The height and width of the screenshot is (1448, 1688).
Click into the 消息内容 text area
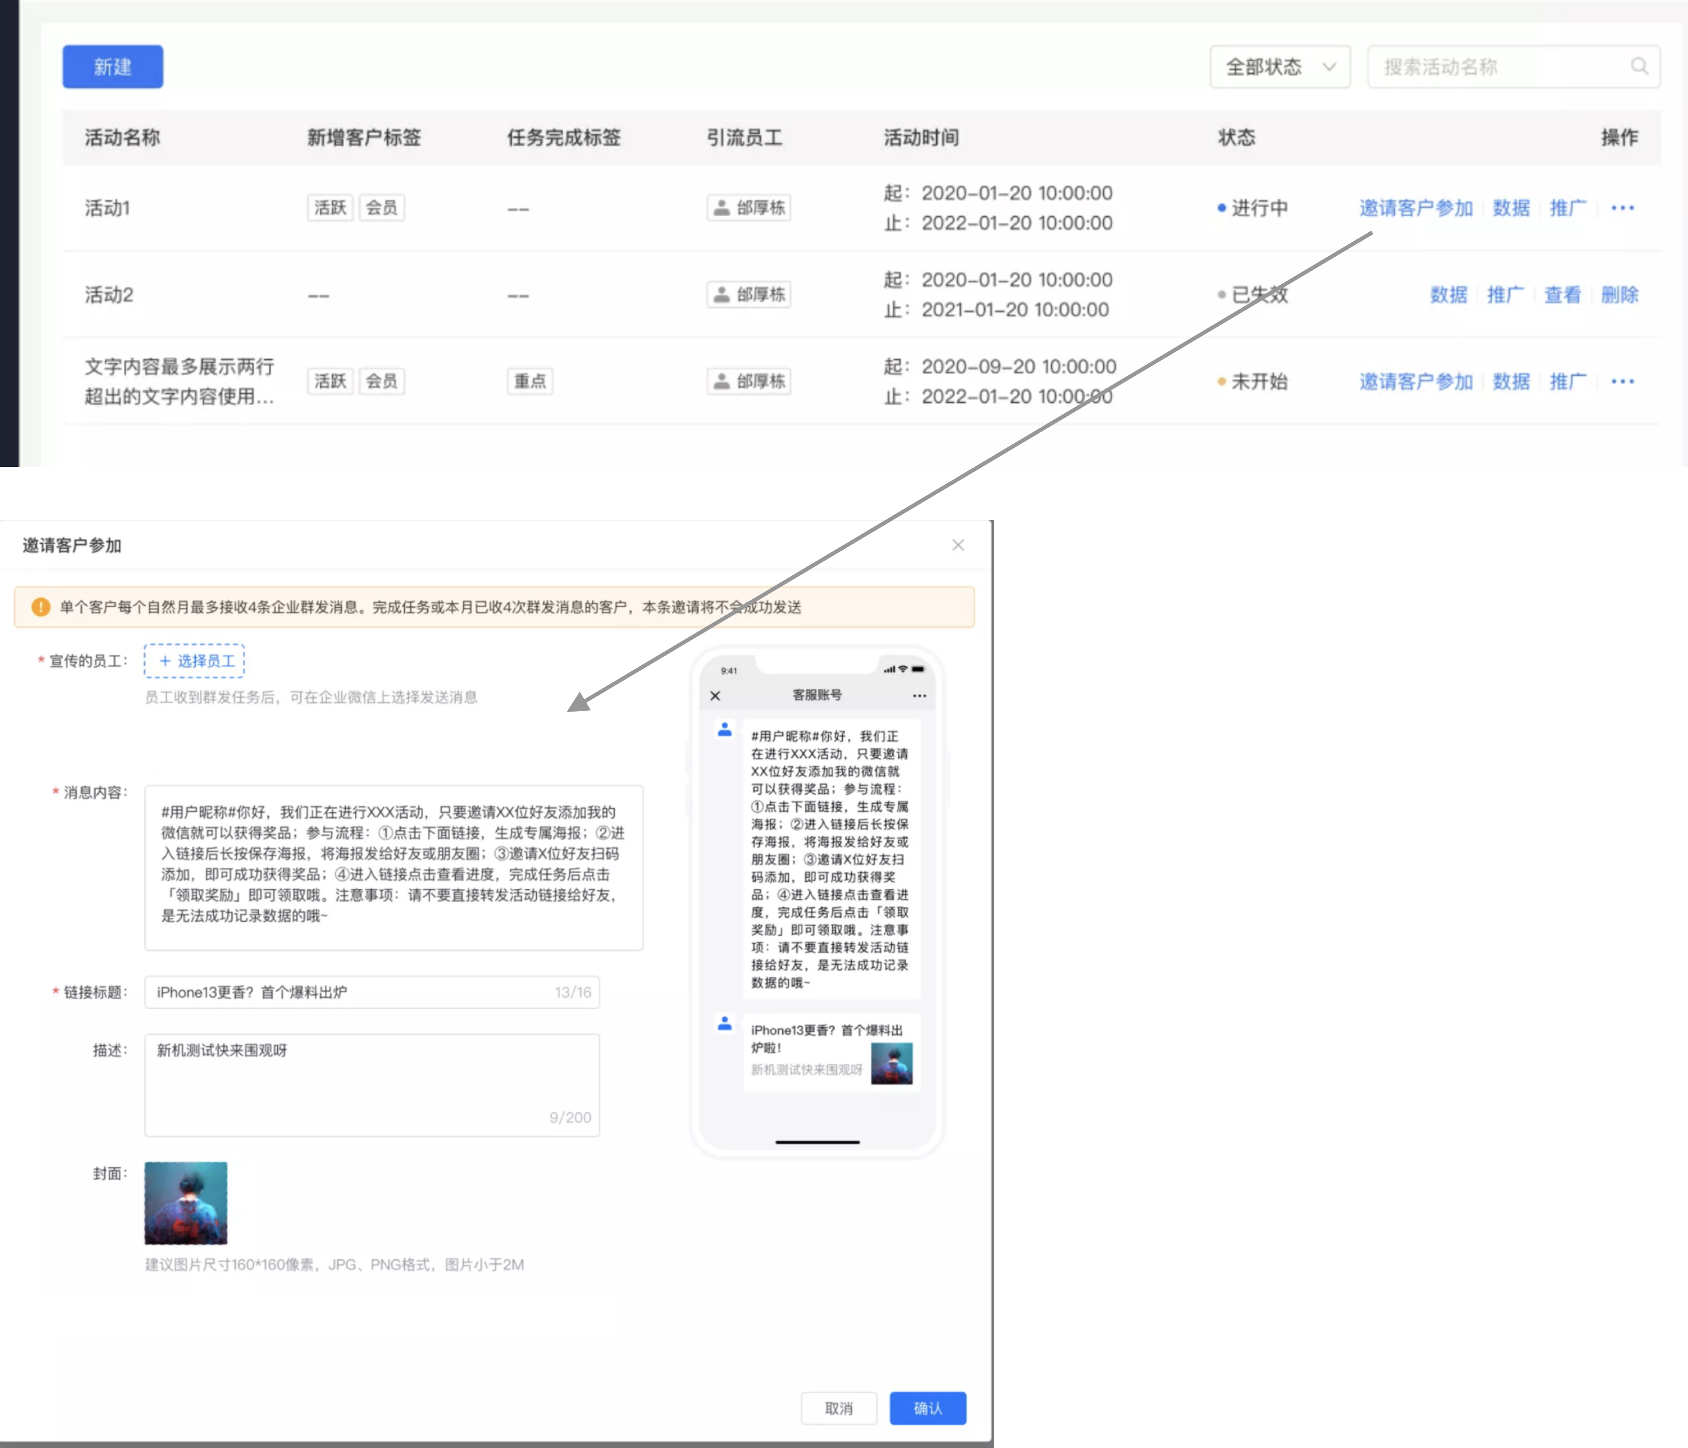(394, 867)
